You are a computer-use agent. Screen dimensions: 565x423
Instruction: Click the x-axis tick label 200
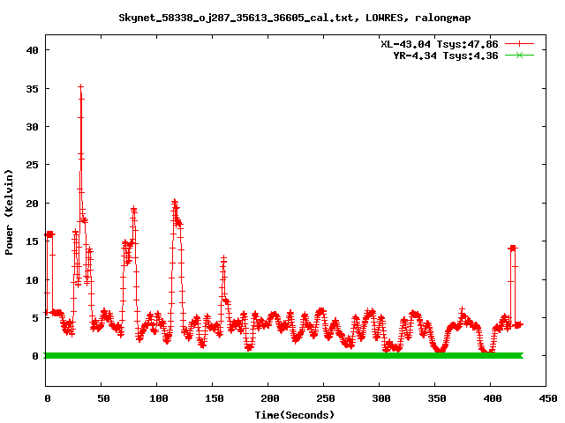point(270,398)
